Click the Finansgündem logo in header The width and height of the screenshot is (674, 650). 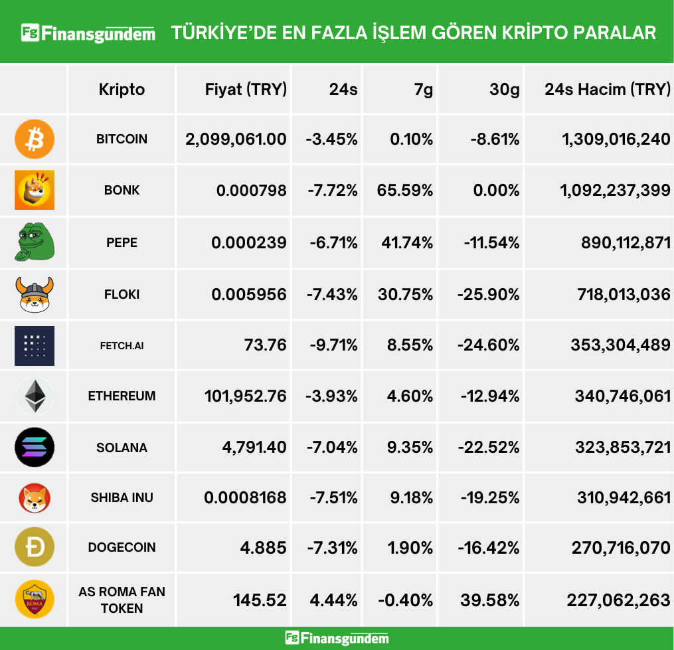point(88,33)
